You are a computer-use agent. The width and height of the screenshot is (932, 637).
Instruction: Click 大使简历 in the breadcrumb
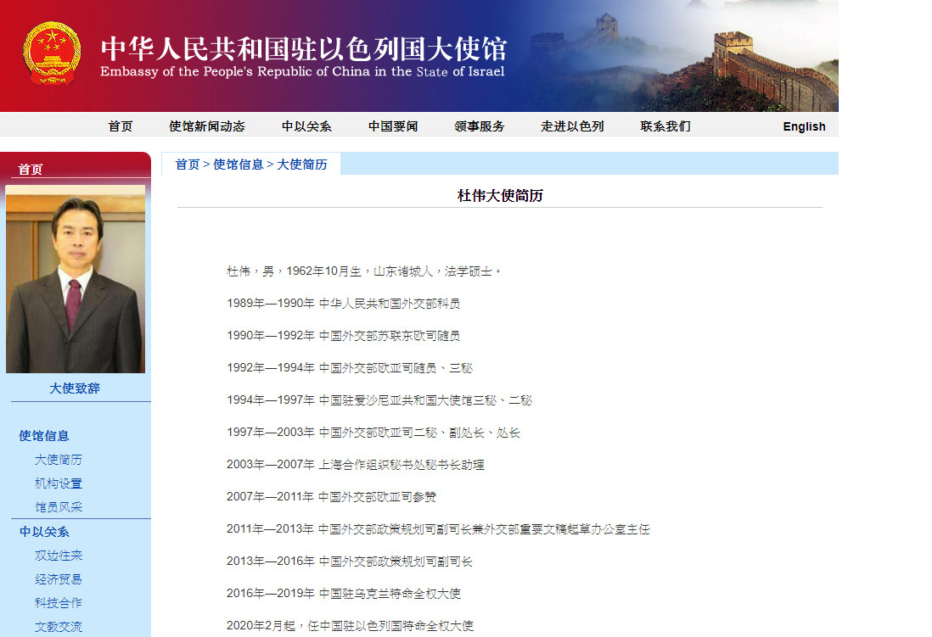click(x=302, y=165)
